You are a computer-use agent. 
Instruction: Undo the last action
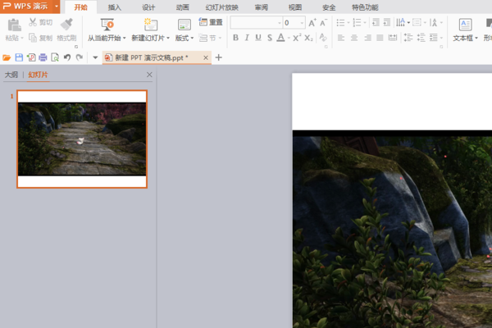(67, 57)
